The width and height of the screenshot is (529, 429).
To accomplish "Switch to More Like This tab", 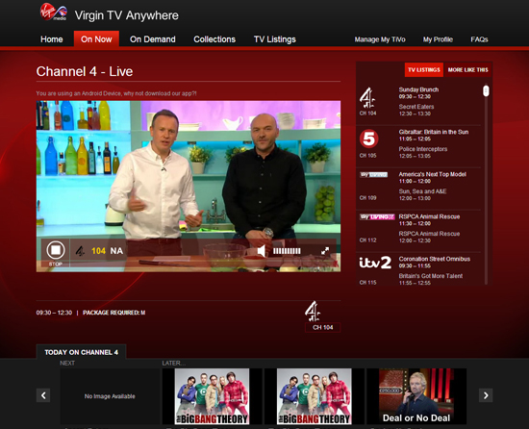I will [468, 70].
